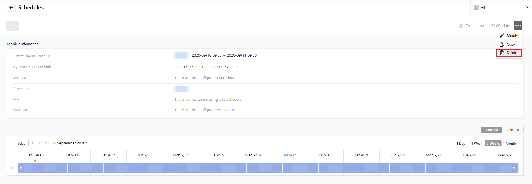
Task: Go to previous date range arrow
Action: (x=33, y=143)
